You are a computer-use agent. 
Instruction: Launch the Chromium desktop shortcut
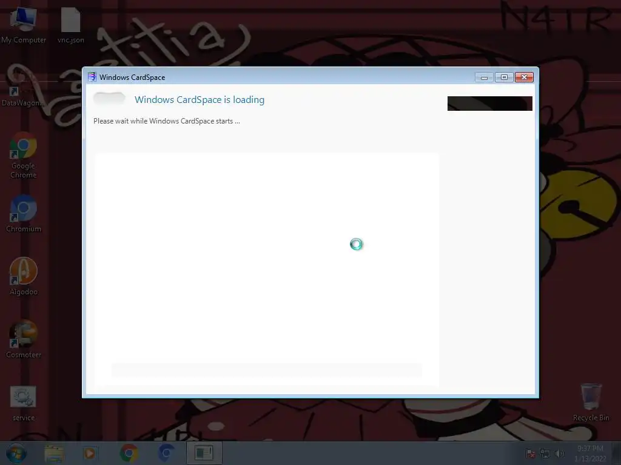24,214
